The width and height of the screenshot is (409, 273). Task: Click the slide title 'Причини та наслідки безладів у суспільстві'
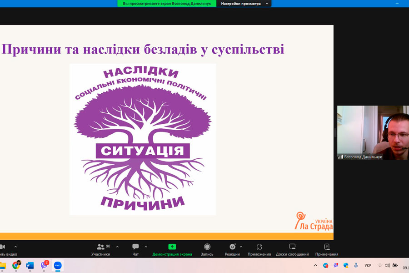143,49
